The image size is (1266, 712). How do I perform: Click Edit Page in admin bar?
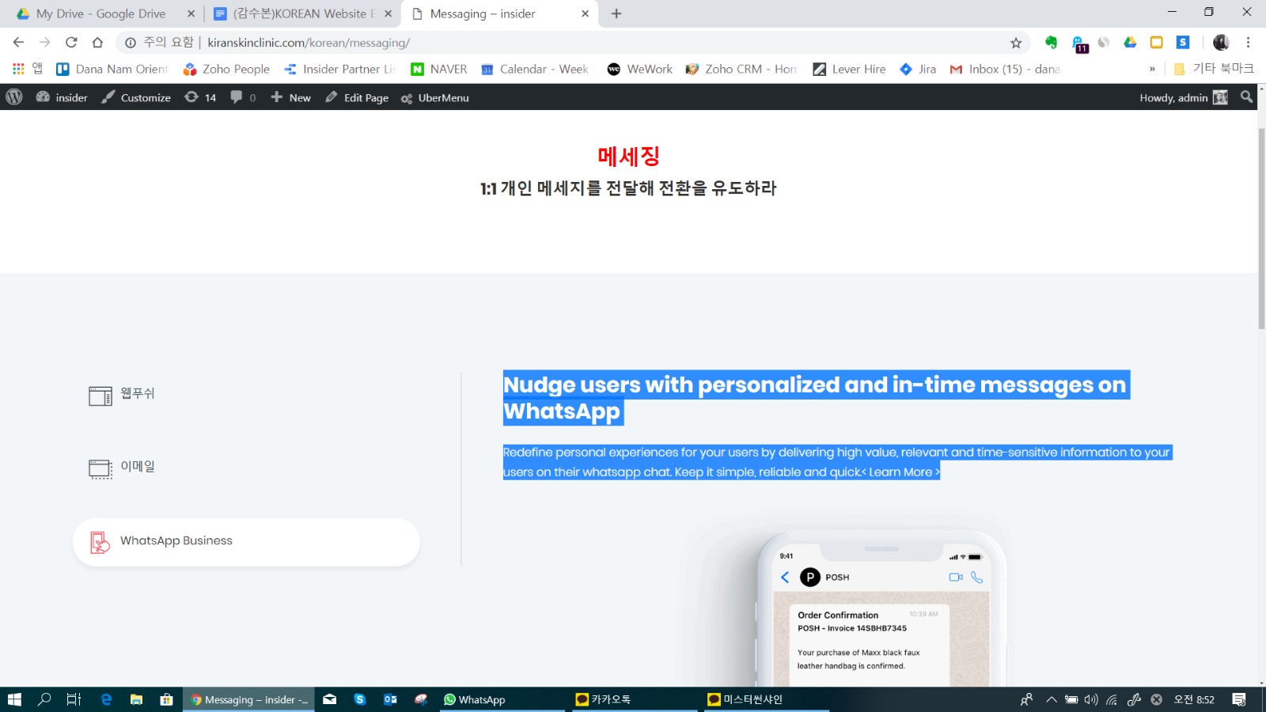coord(357,97)
